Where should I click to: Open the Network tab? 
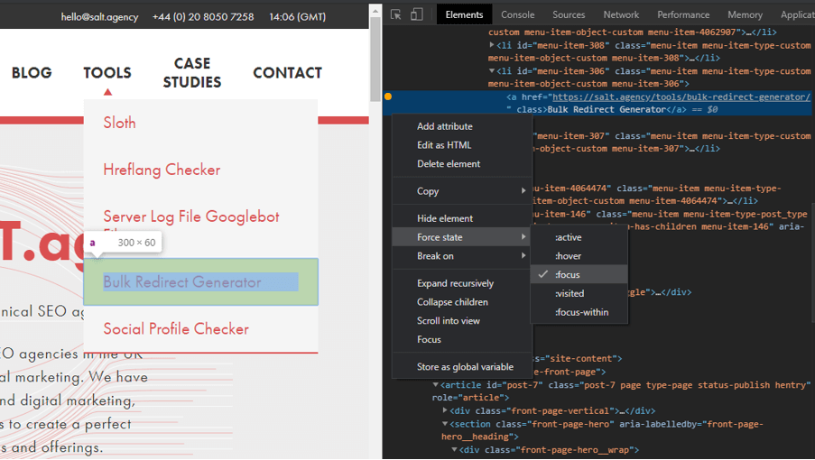621,14
